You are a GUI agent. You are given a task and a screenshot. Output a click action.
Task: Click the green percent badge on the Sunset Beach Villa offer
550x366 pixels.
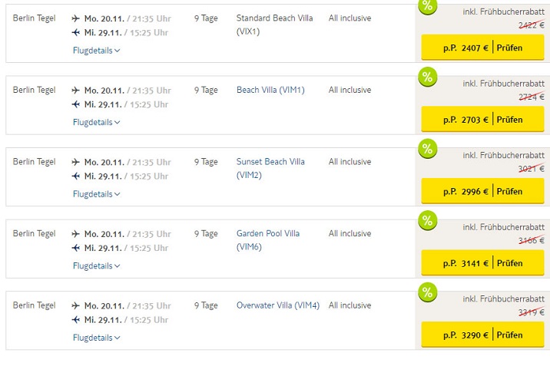[x=427, y=148]
